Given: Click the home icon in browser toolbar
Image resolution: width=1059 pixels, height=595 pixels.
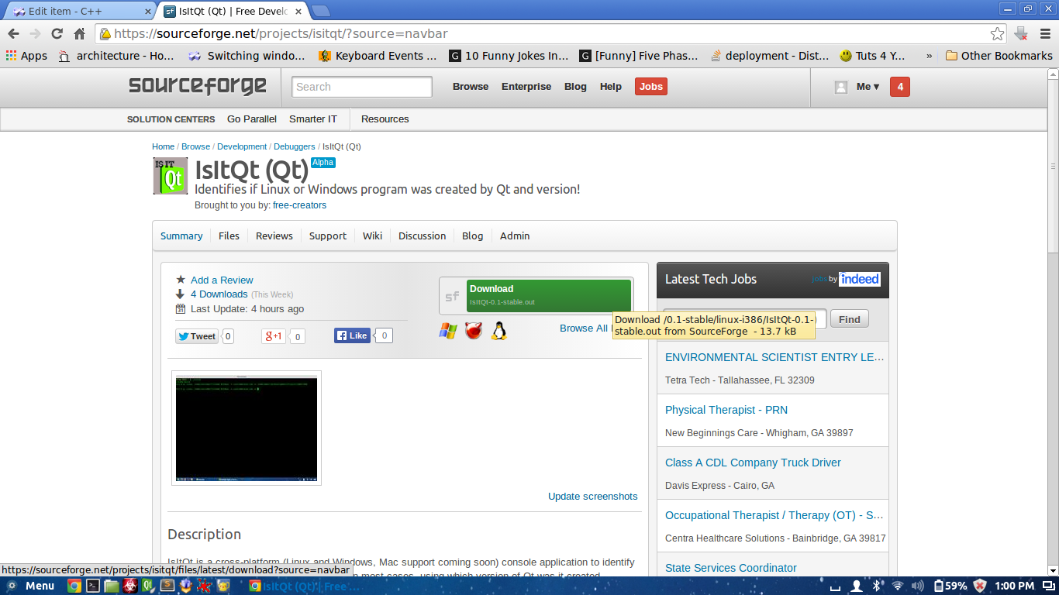Looking at the screenshot, I should pyautogui.click(x=79, y=33).
